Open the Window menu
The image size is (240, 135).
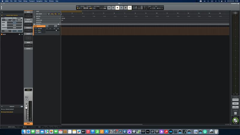(51, 1)
